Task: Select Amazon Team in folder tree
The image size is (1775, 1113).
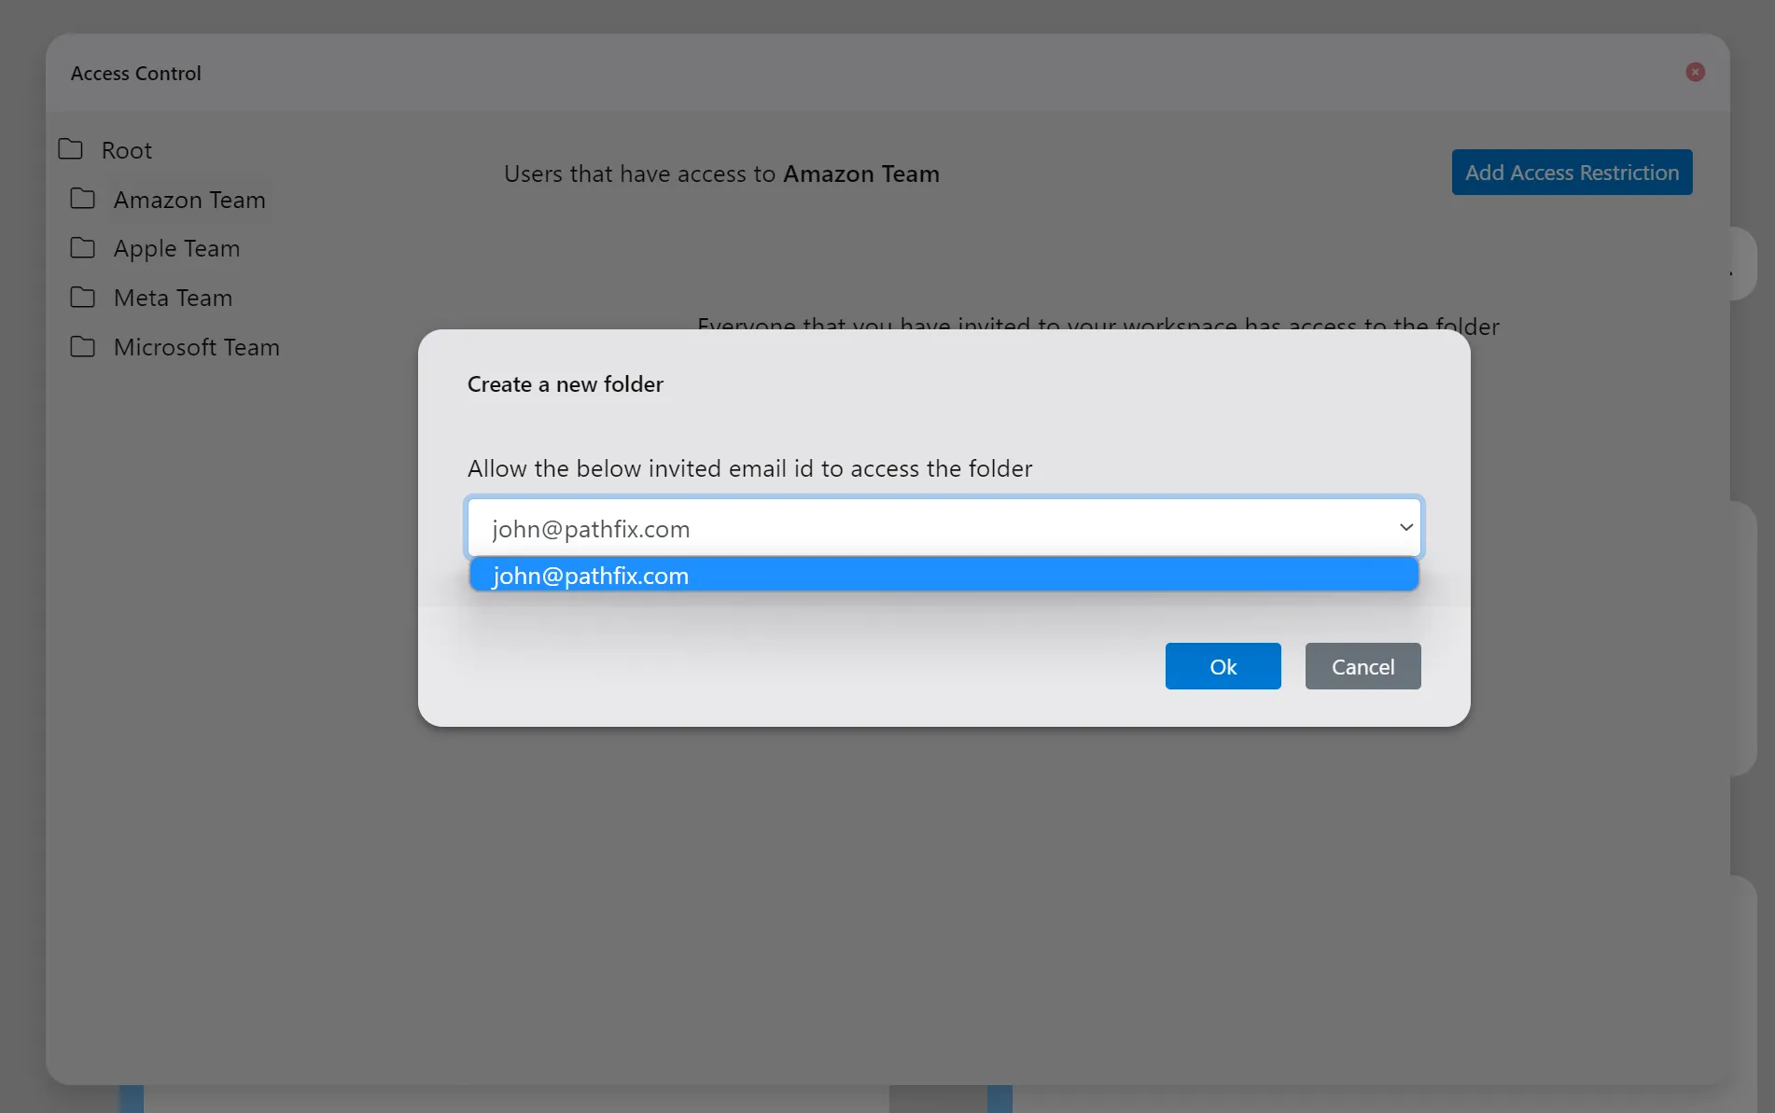Action: point(189,200)
